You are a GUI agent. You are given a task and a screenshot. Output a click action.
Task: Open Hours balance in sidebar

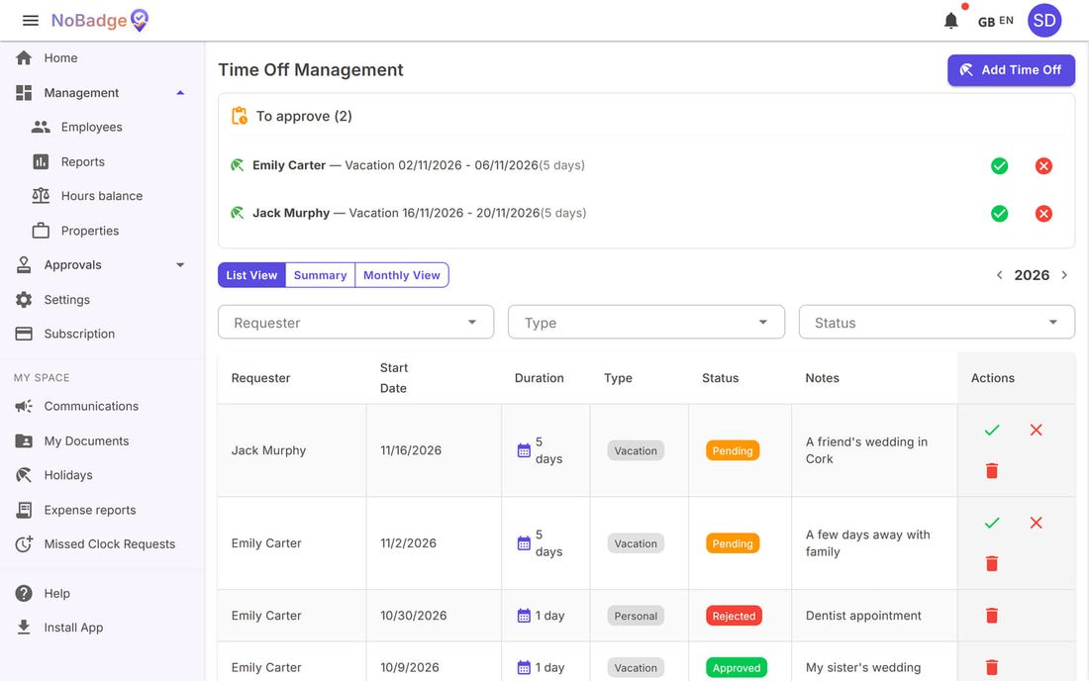coord(103,196)
